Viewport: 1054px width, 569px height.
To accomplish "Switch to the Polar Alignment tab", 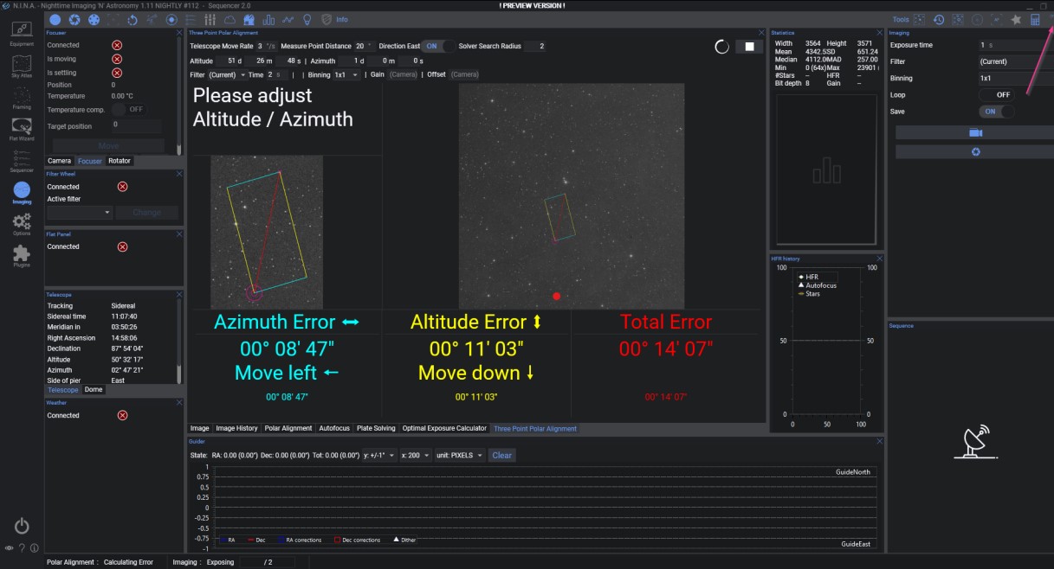I will tap(288, 428).
